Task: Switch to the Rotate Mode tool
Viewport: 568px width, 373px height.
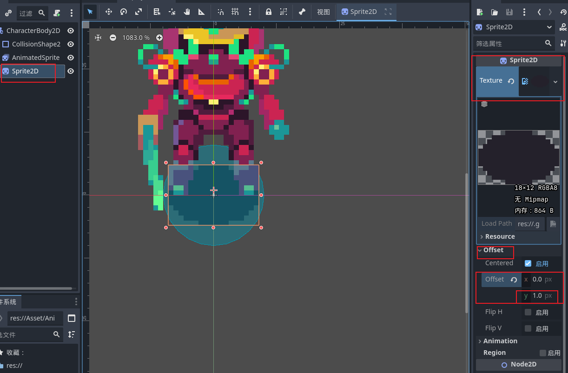Action: pyautogui.click(x=124, y=12)
